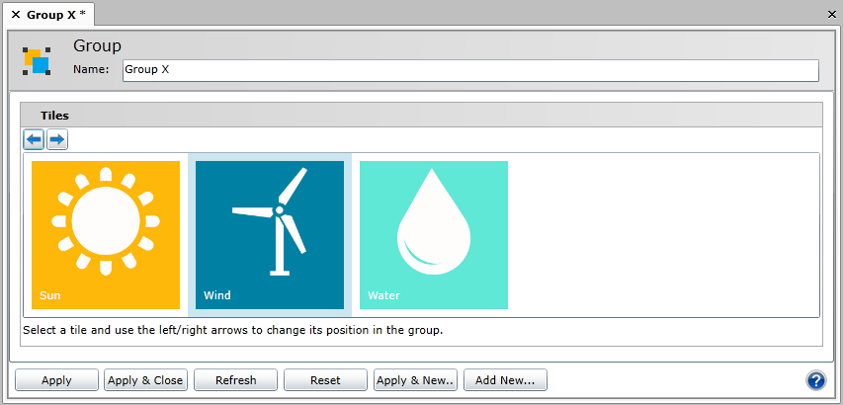
Task: Click the right arrow to move tile right
Action: pos(57,139)
